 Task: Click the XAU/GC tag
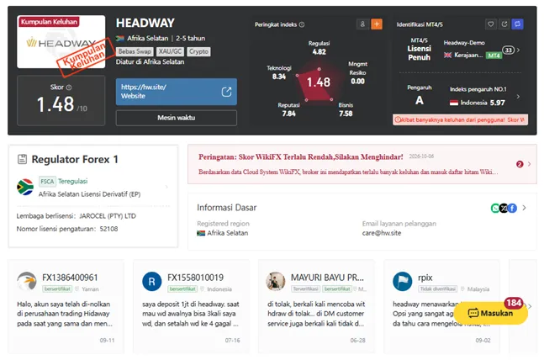tap(170, 51)
